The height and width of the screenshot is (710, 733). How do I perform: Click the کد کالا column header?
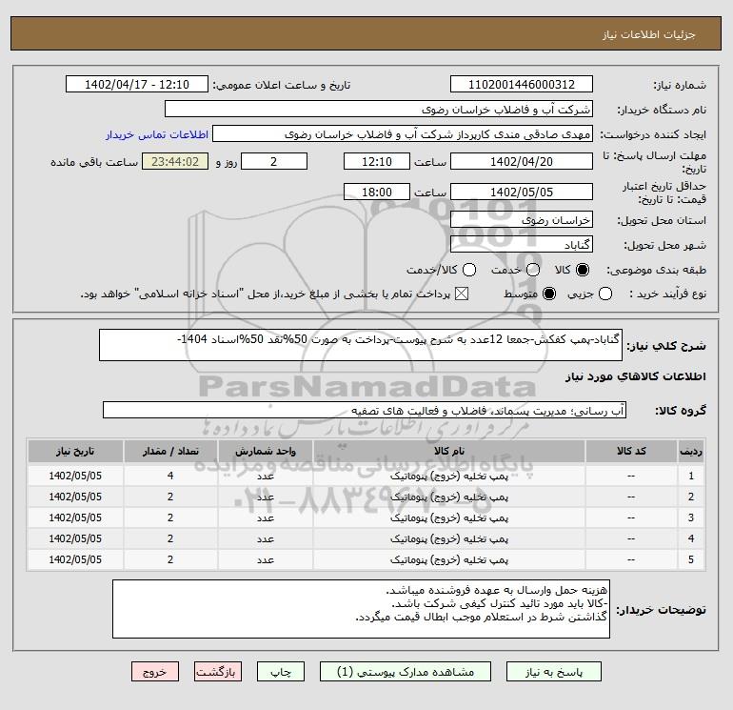pyautogui.click(x=631, y=451)
